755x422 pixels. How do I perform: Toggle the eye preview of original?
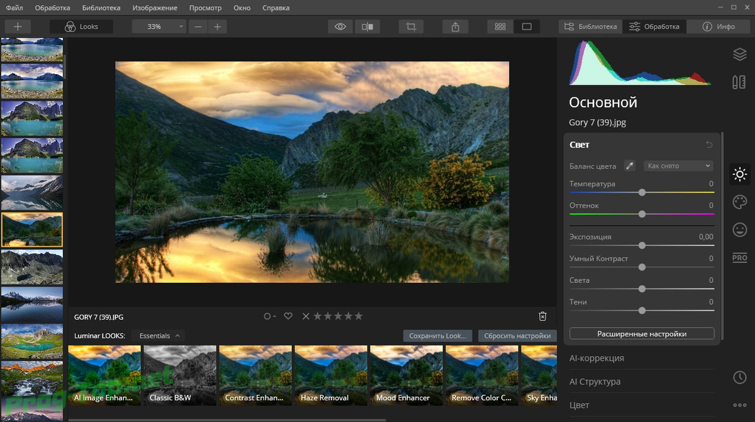tap(340, 26)
